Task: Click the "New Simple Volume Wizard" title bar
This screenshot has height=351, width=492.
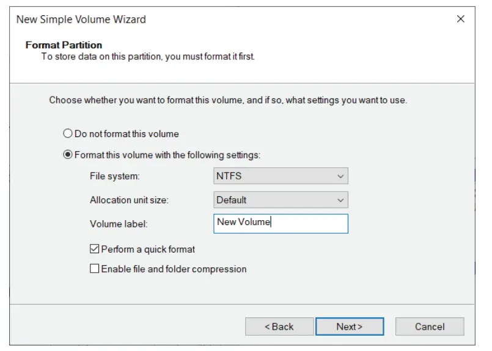Action: click(81, 19)
